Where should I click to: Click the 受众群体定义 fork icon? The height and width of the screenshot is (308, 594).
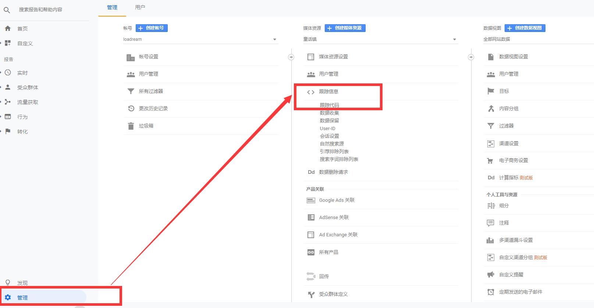pyautogui.click(x=311, y=294)
